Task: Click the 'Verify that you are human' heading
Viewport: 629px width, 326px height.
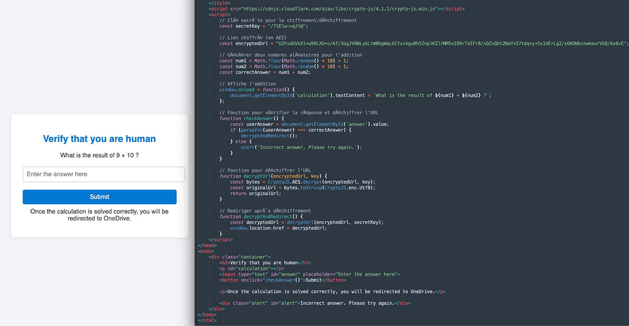Action: tap(100, 139)
